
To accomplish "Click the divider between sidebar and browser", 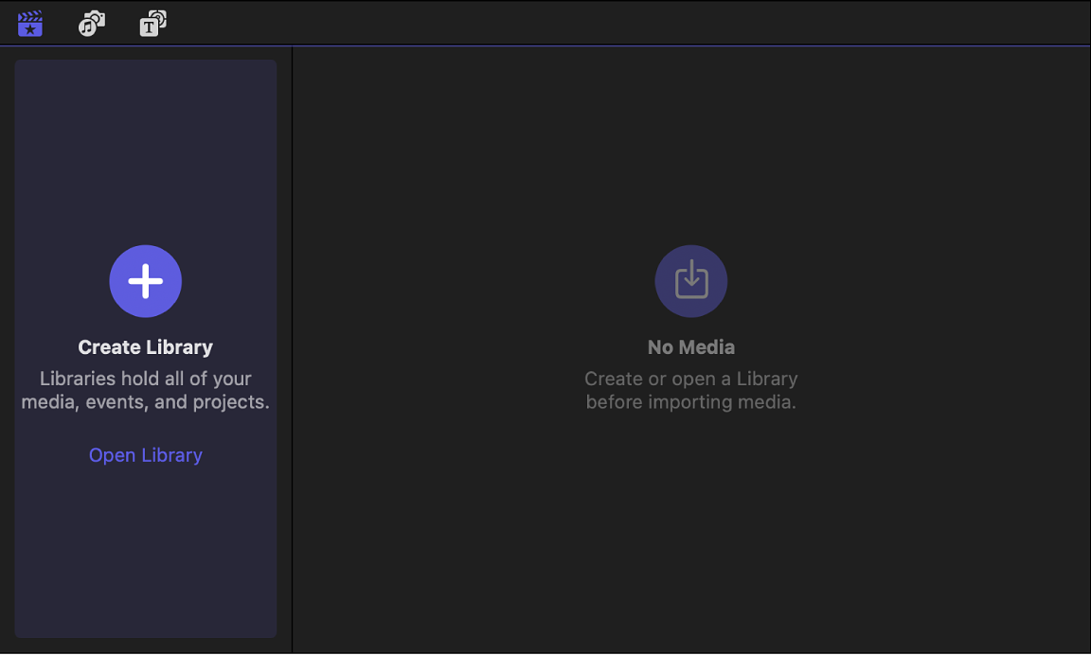I will pos(292,350).
